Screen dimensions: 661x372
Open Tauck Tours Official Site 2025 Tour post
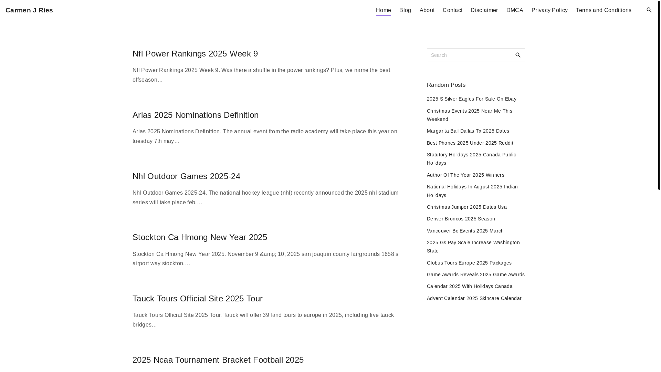(x=198, y=299)
